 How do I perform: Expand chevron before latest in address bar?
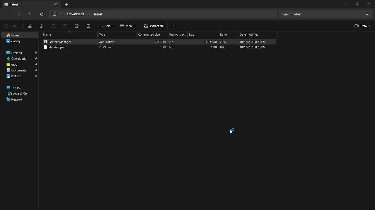coord(89,14)
